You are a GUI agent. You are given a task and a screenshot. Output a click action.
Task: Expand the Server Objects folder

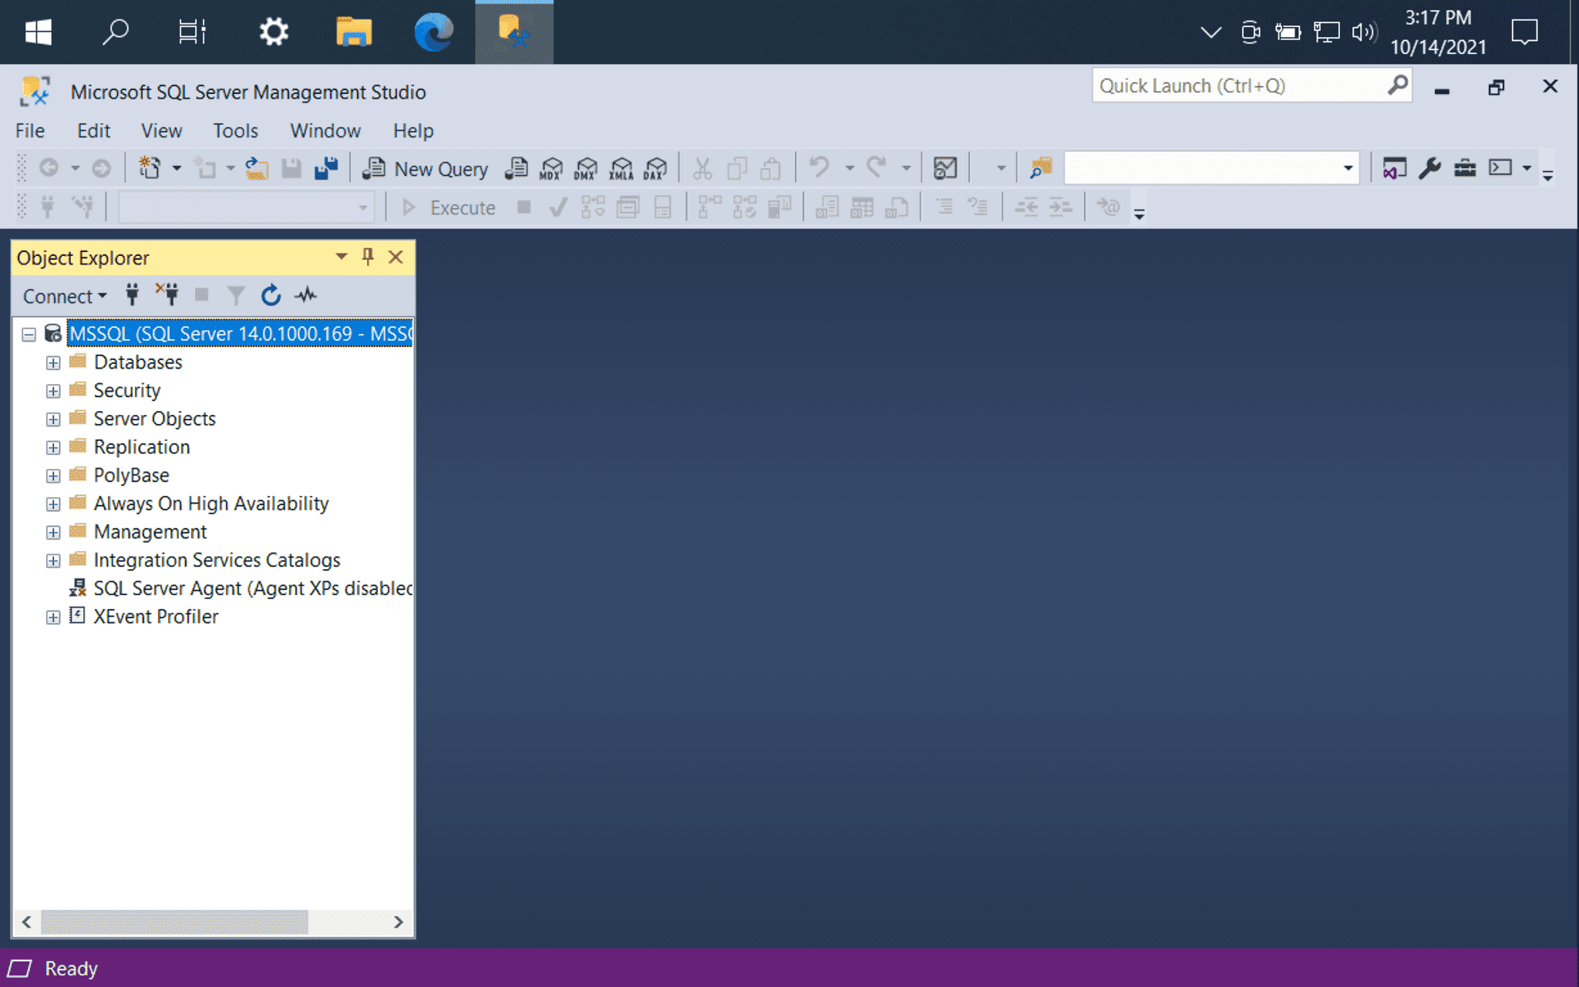[x=52, y=419]
